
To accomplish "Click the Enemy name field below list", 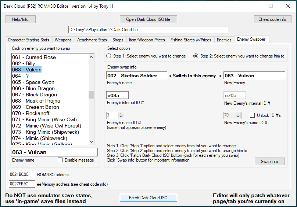I will 54,152.
